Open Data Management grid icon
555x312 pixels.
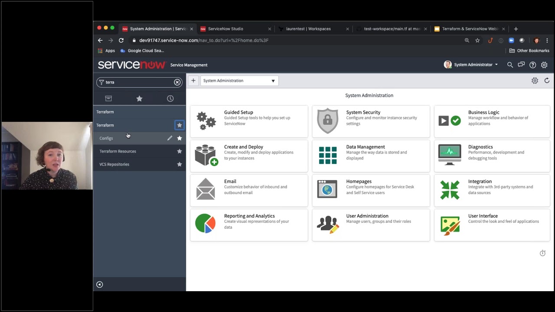(x=328, y=155)
